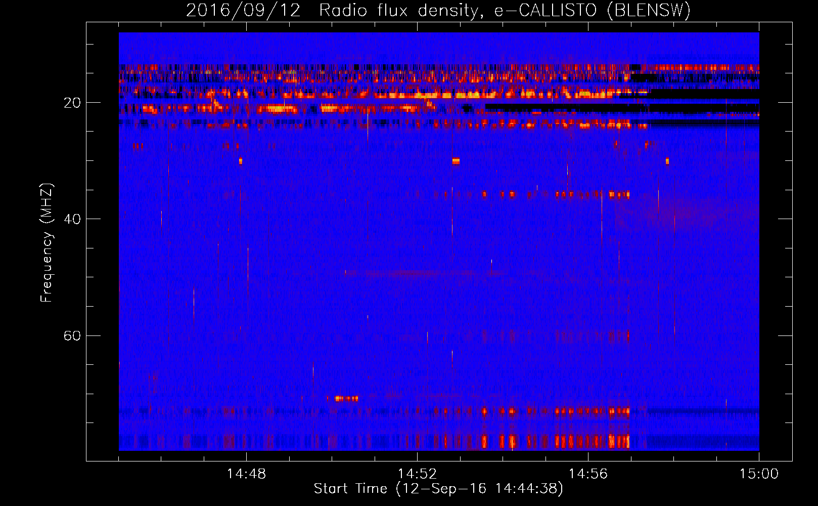
Task: Click the 'Start Time (12-Sep-16 14:44:38)' label
Action: click(438, 488)
